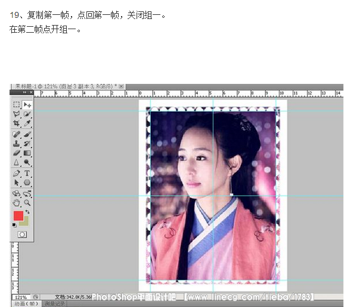Viewport: 344px width, 307px height.
Task: Select the Clone Stamp tool
Action: click(17, 143)
